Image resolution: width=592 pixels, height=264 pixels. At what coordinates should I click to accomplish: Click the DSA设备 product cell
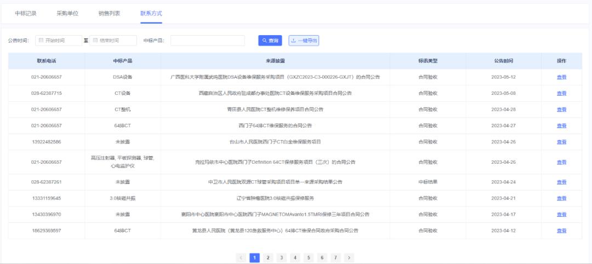click(x=123, y=77)
